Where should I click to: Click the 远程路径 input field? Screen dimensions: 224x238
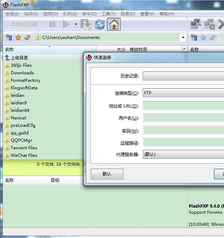[x=183, y=142]
